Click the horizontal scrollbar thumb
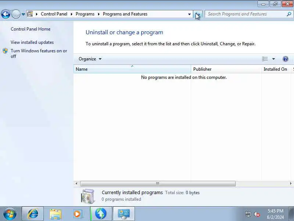The width and height of the screenshot is (294, 221). point(158,183)
